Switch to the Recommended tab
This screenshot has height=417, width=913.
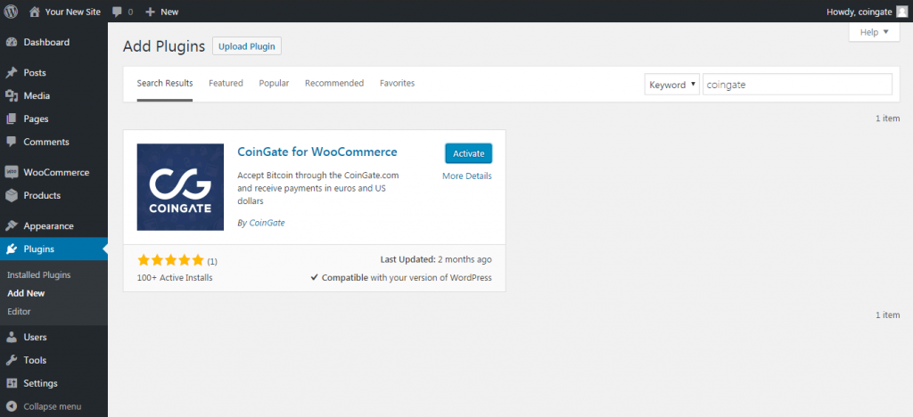pyautogui.click(x=334, y=83)
